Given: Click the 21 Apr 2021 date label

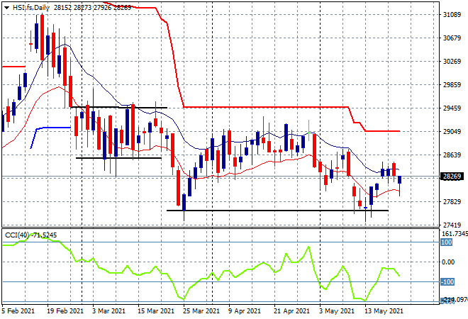Looking at the screenshot, I should tap(291, 311).
